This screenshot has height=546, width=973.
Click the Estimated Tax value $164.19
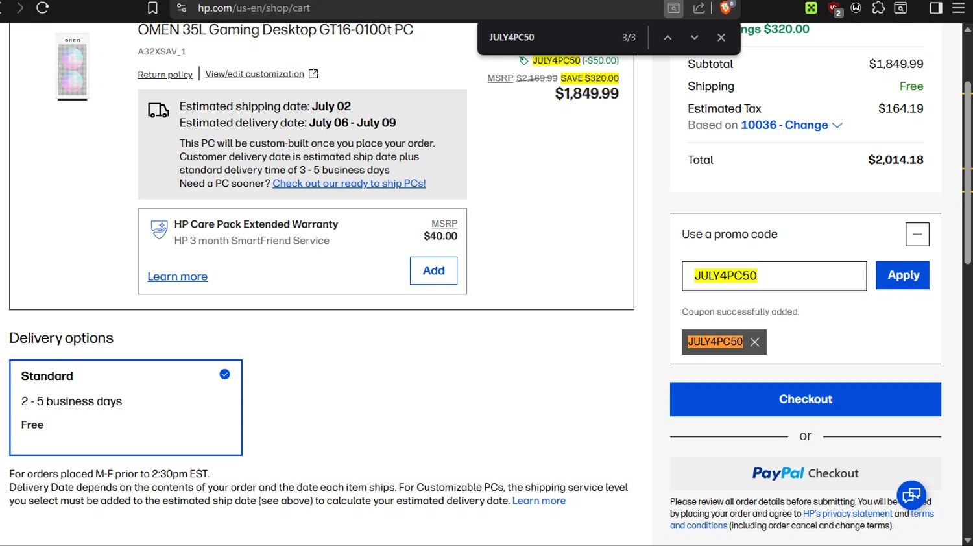pos(900,109)
